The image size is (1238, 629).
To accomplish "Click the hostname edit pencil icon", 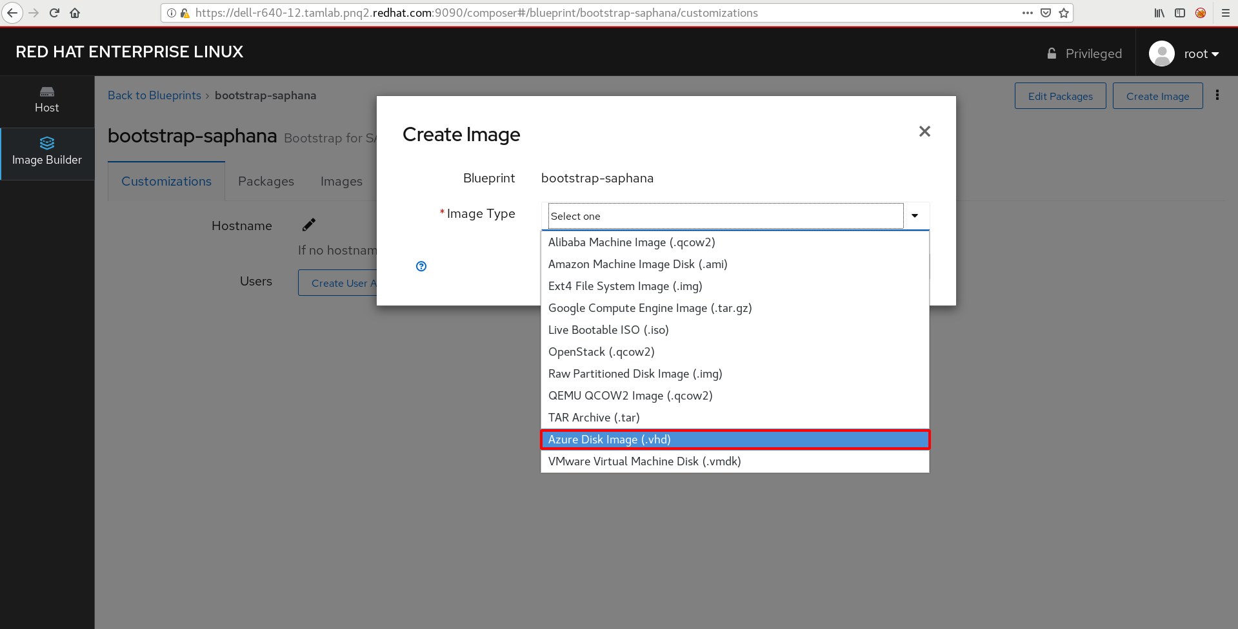I will [309, 225].
